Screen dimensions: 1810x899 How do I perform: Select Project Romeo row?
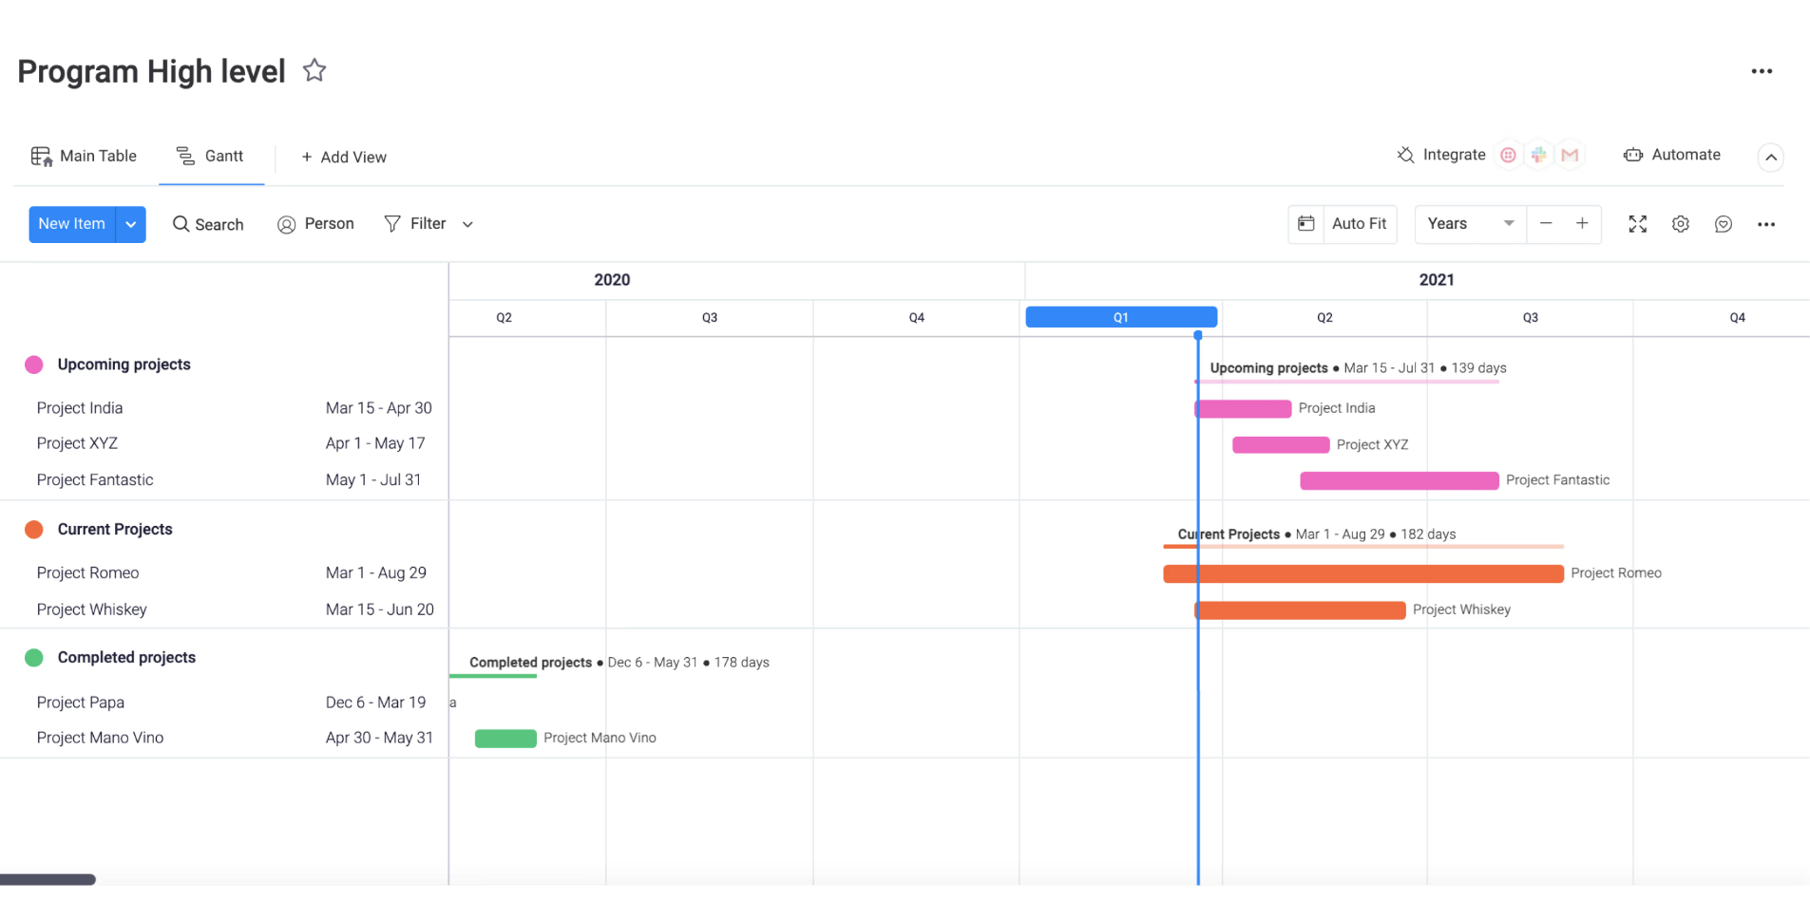224,573
